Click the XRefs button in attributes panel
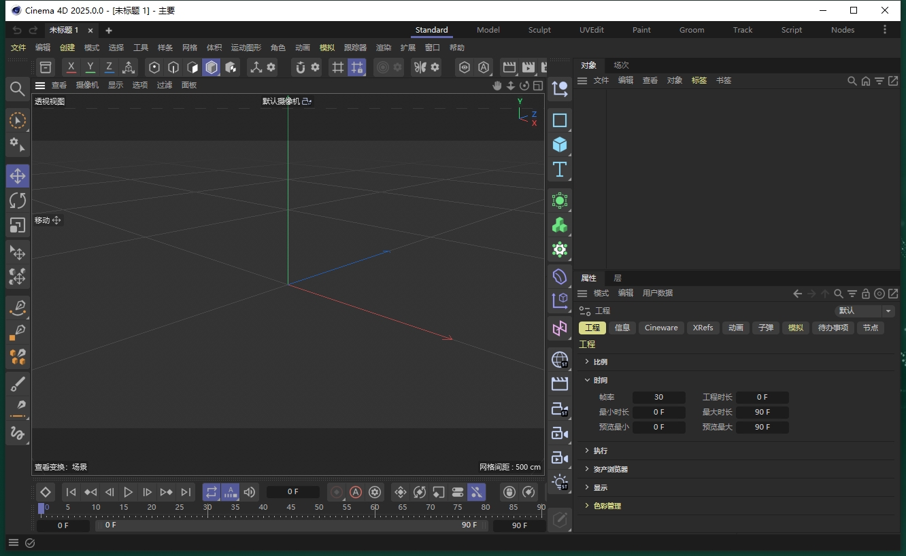Image resolution: width=906 pixels, height=556 pixels. [x=703, y=328]
